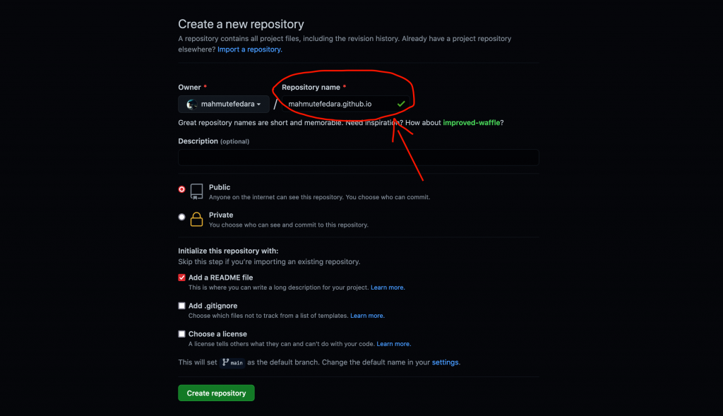Click the Description input field
This screenshot has width=723, height=416.
[x=358, y=158]
